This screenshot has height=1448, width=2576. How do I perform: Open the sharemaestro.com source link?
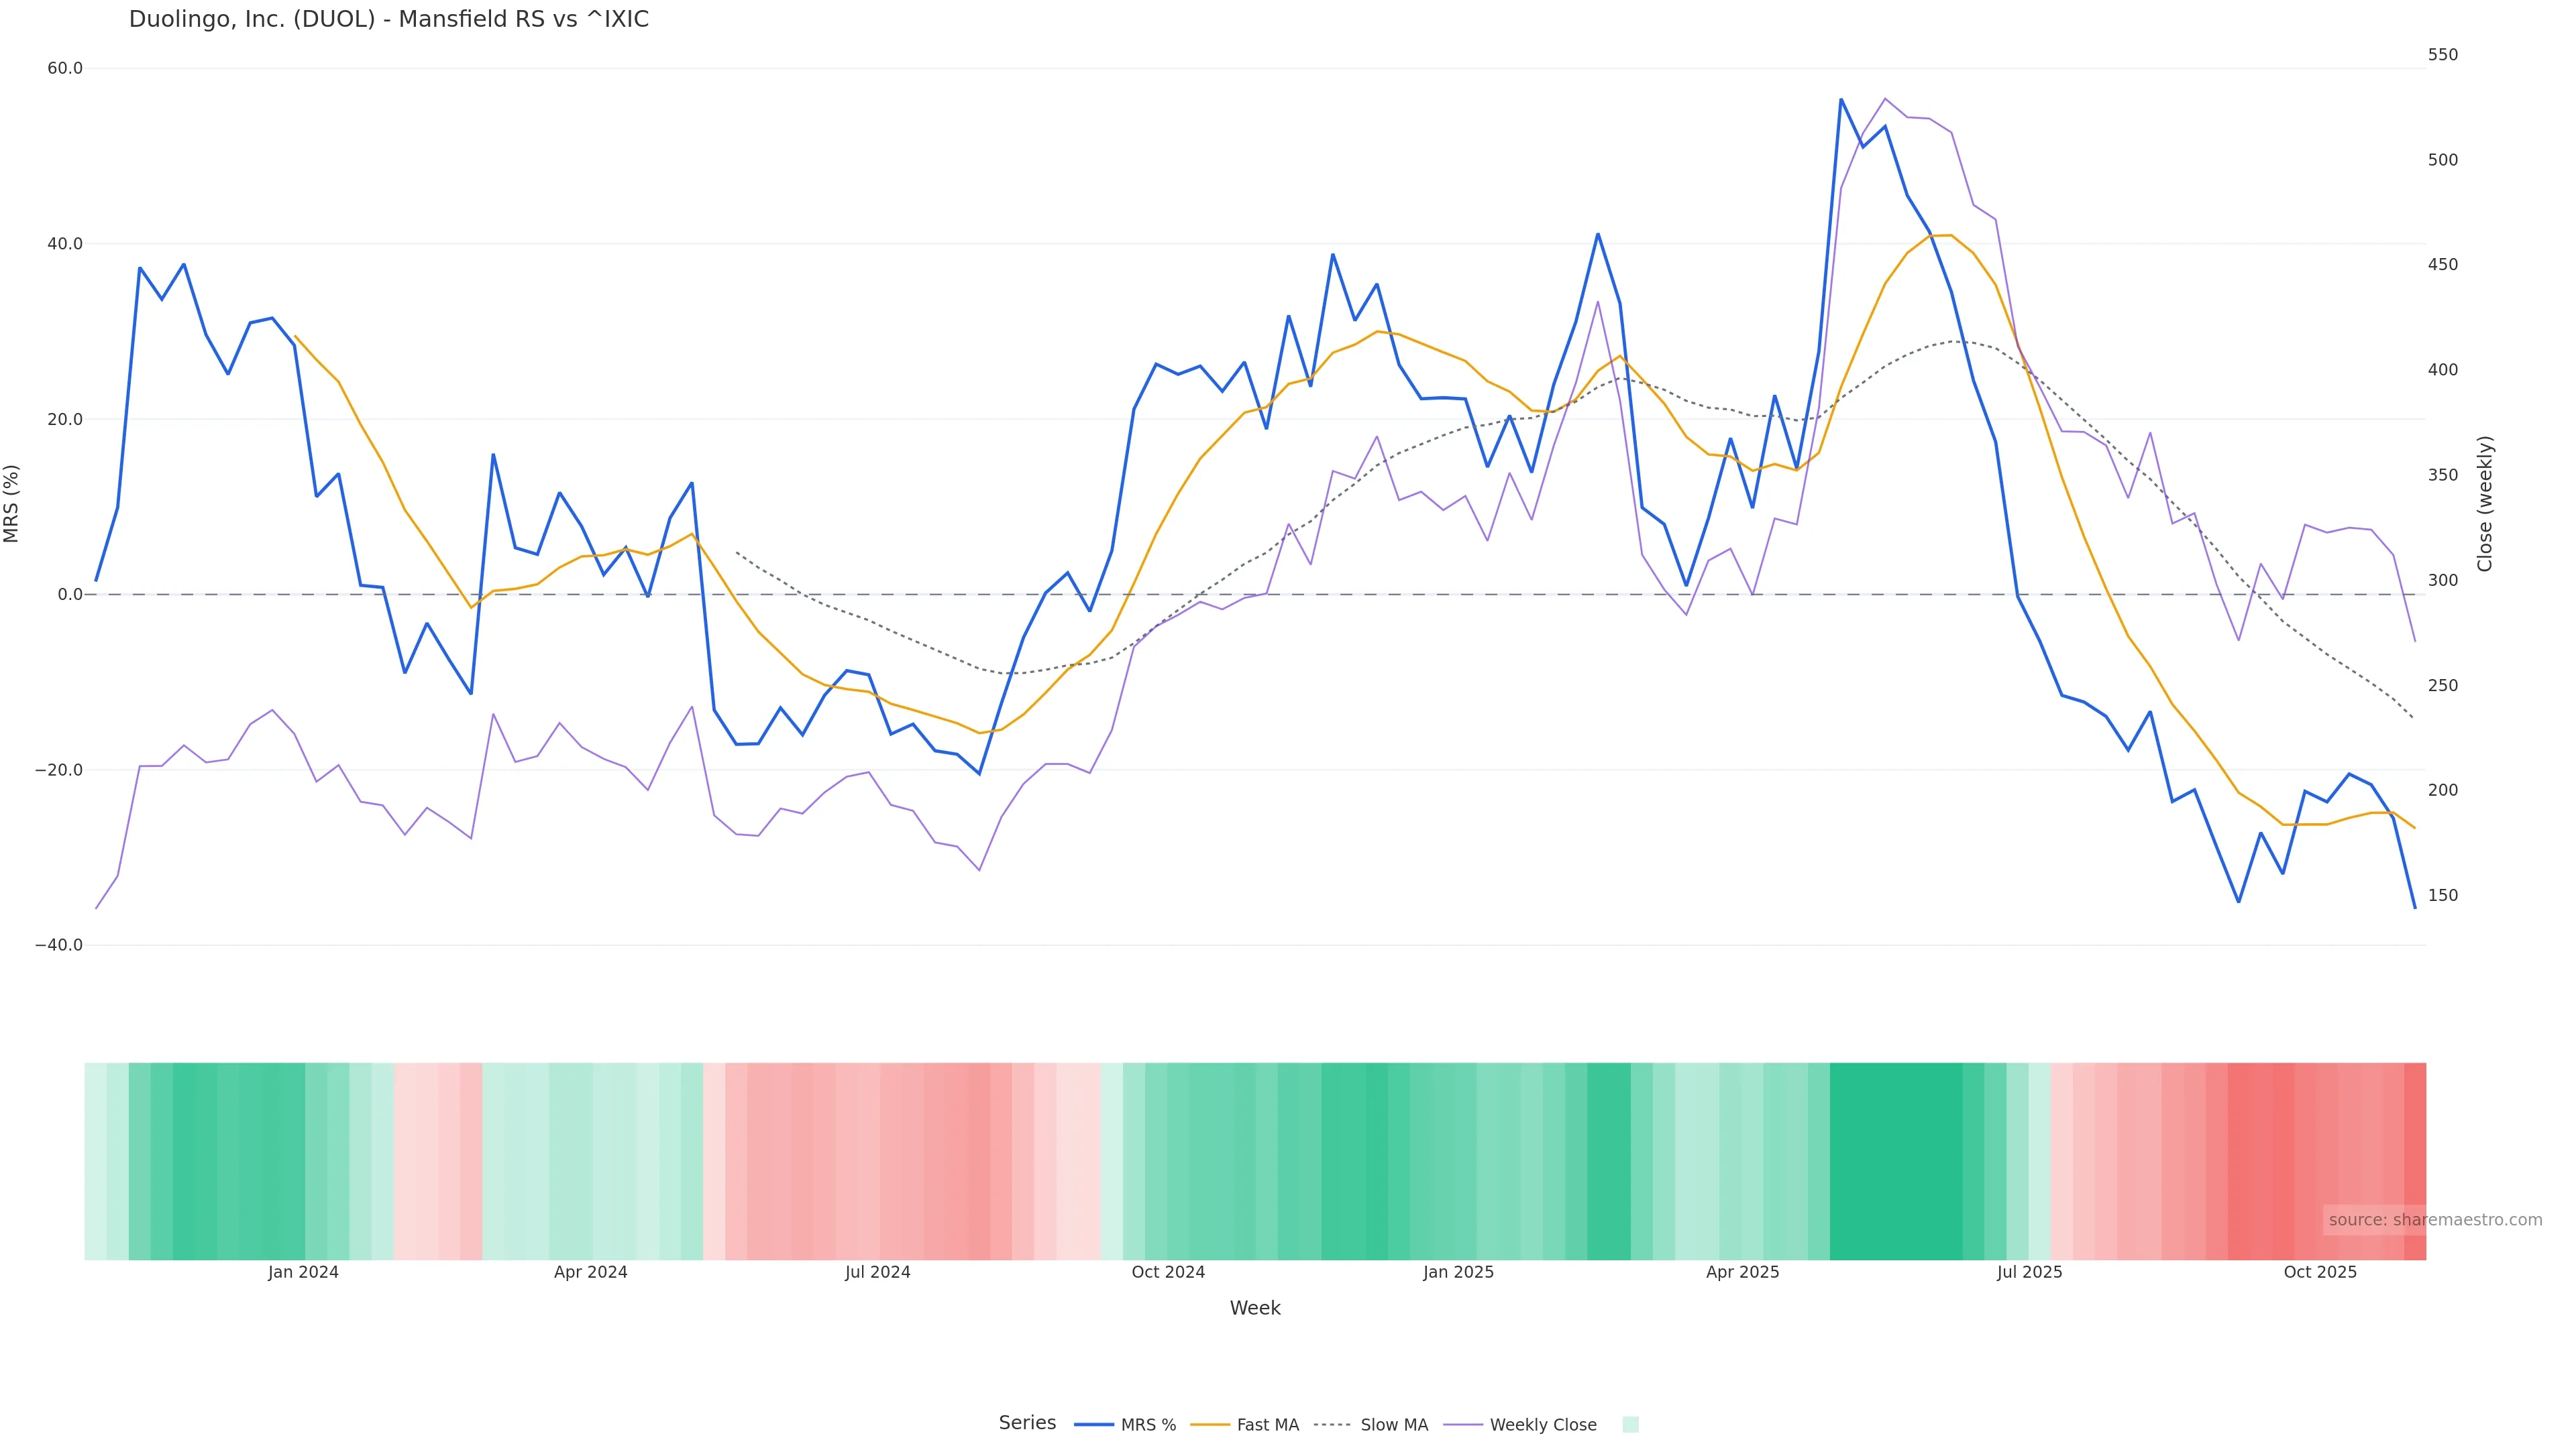[x=2434, y=1220]
